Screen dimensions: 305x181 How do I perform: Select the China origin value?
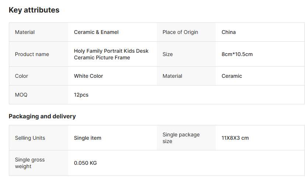click(x=229, y=32)
